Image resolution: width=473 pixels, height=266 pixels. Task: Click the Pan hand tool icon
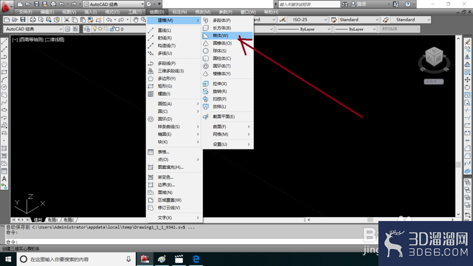point(136,20)
